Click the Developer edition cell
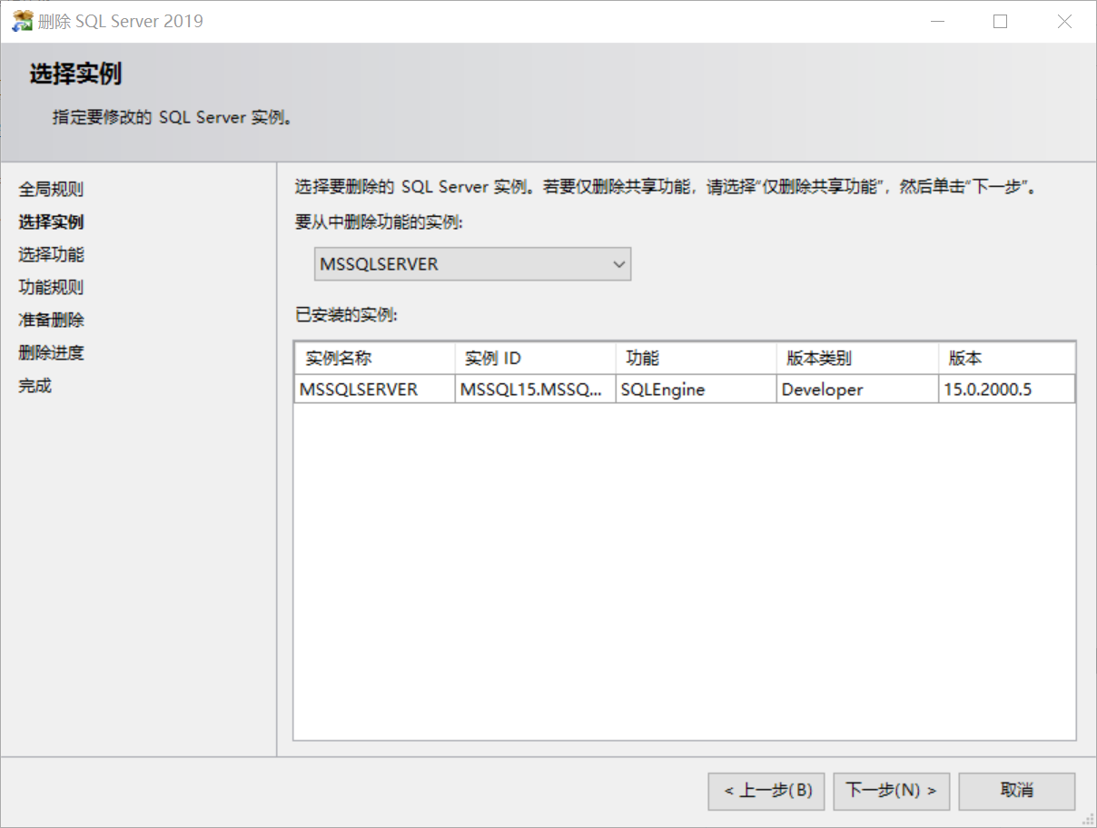 pos(857,389)
